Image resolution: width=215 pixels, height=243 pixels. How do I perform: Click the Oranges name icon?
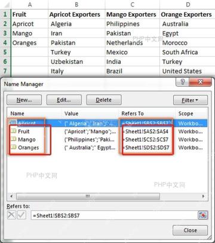coord(13,147)
